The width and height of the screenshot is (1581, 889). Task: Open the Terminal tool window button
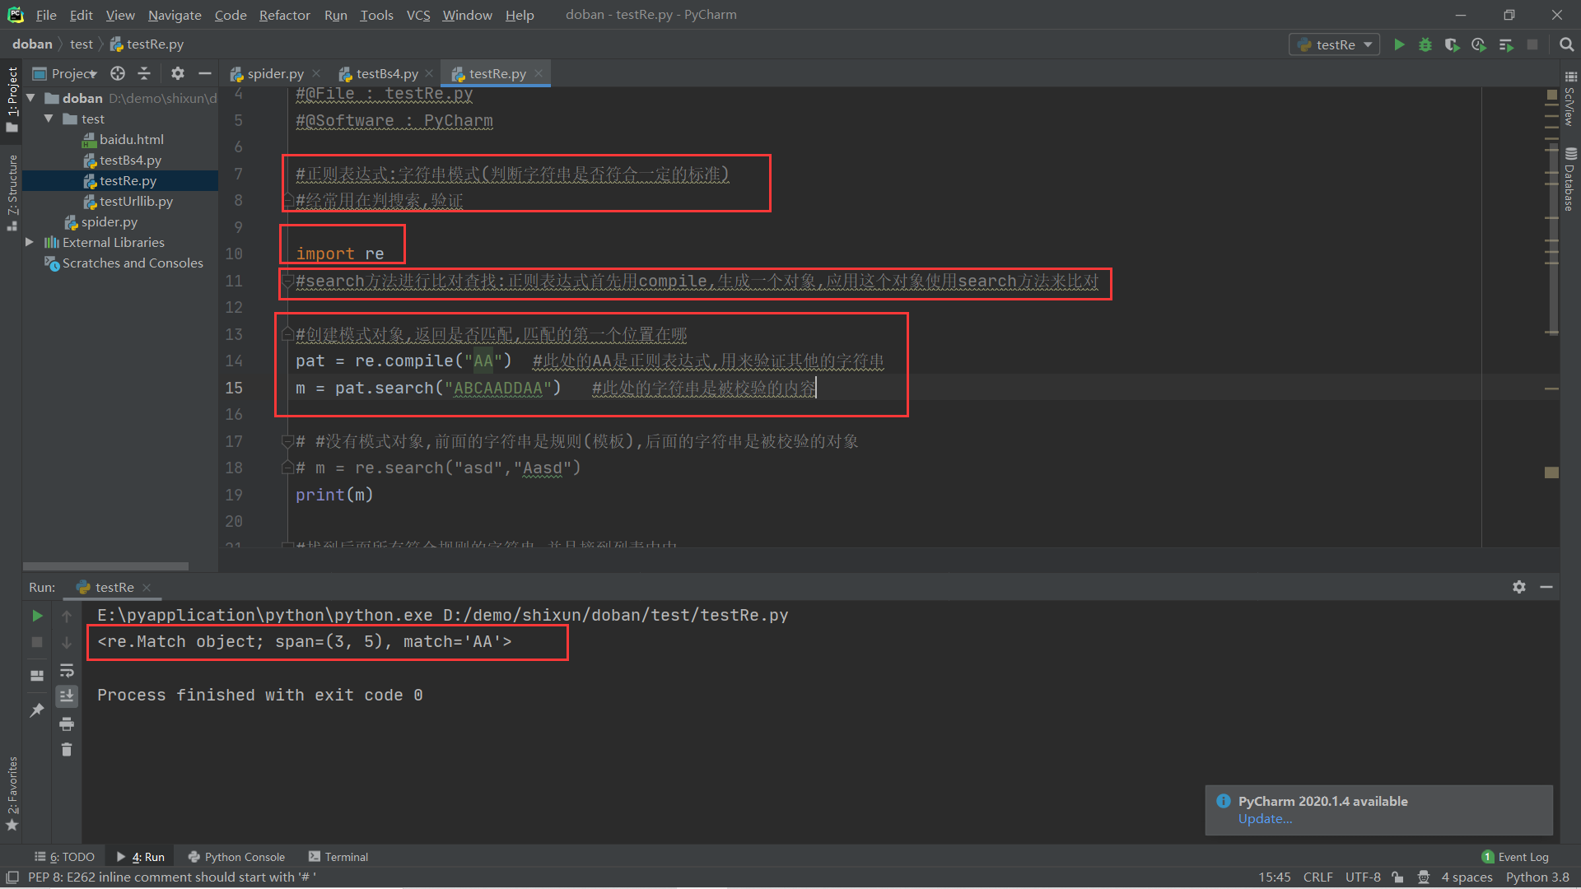tap(338, 857)
